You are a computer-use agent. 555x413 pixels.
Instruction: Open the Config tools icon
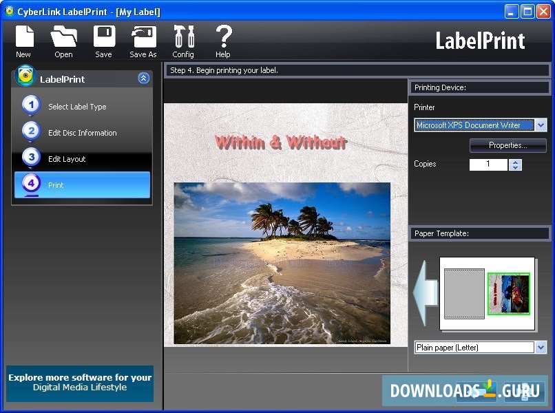coord(183,36)
